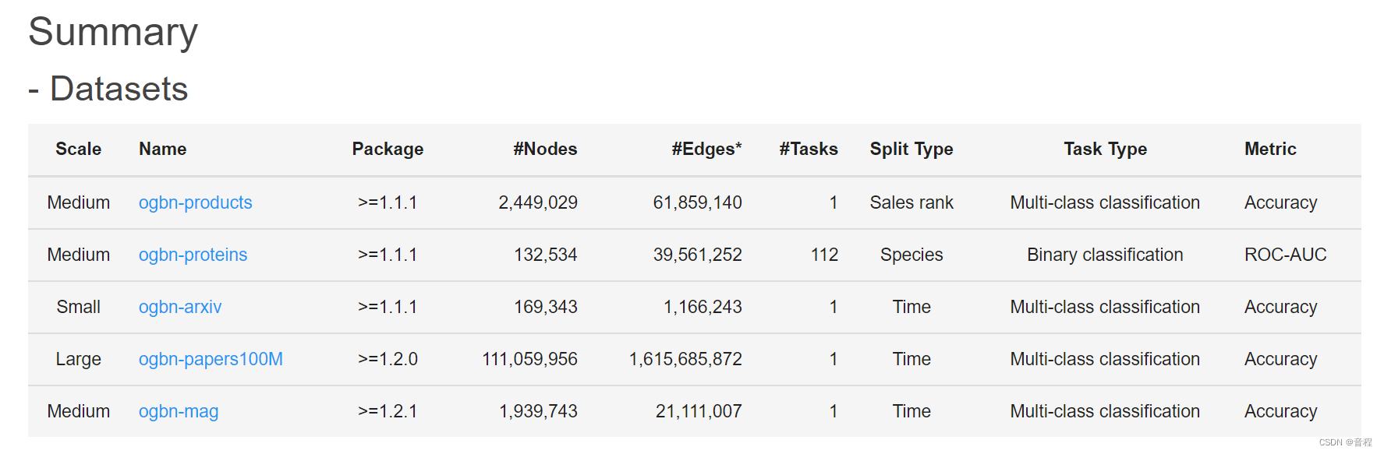Click the ROC-AUC metric cell
1384x454 pixels.
pos(1285,255)
